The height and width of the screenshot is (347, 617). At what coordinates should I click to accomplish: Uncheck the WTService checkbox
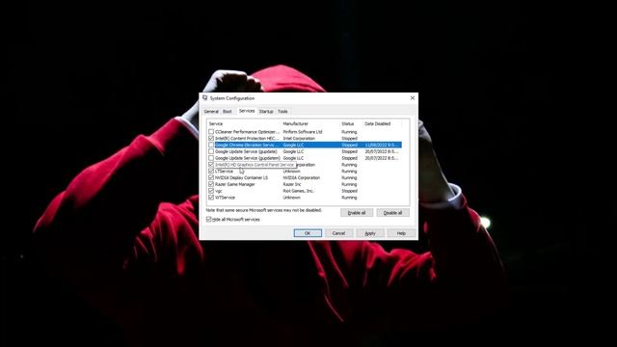211,198
